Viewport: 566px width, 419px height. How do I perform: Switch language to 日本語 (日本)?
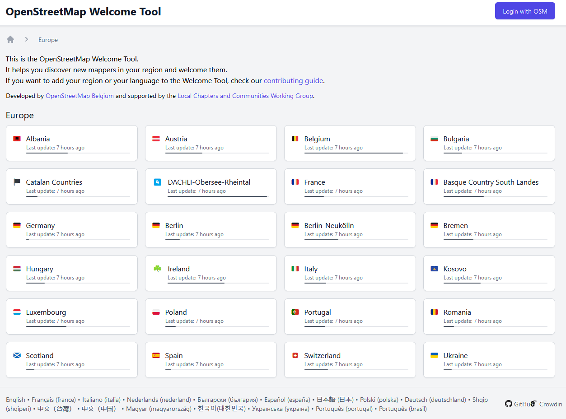tap(335, 400)
